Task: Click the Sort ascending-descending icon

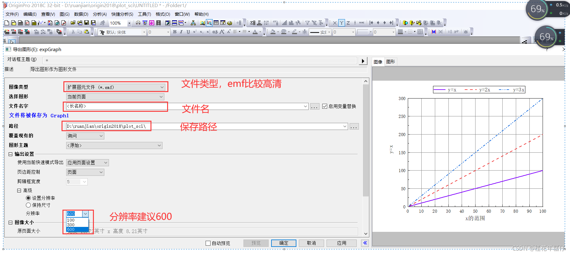Action: (x=266, y=23)
